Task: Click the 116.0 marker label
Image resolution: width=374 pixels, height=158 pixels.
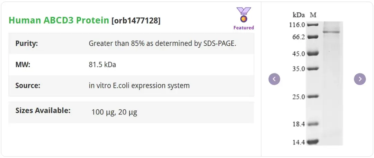Action: pos(298,25)
